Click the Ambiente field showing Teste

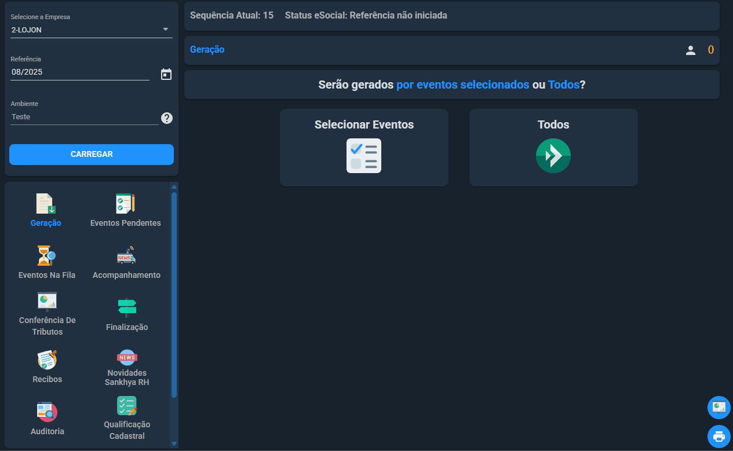click(x=85, y=117)
